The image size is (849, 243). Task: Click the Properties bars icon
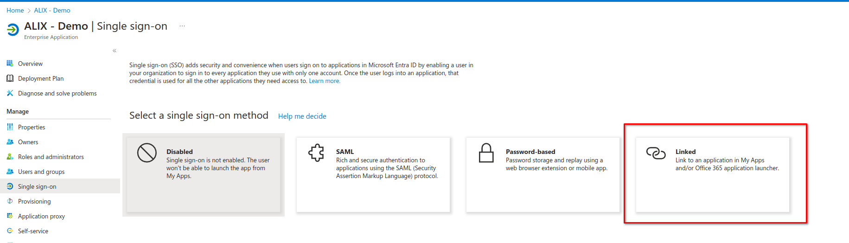point(10,127)
